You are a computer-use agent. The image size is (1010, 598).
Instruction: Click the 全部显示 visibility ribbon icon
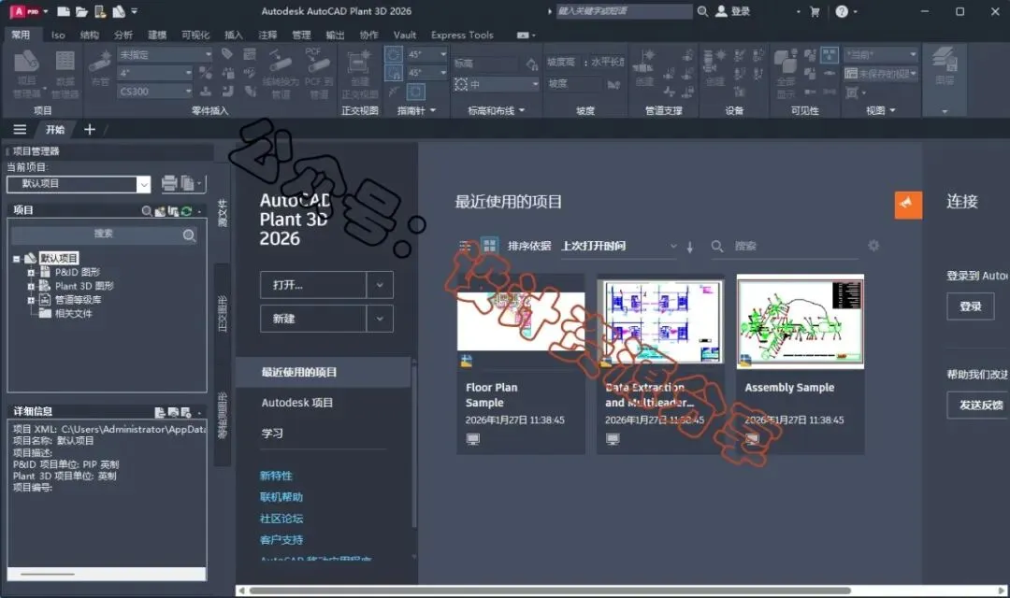[786, 74]
